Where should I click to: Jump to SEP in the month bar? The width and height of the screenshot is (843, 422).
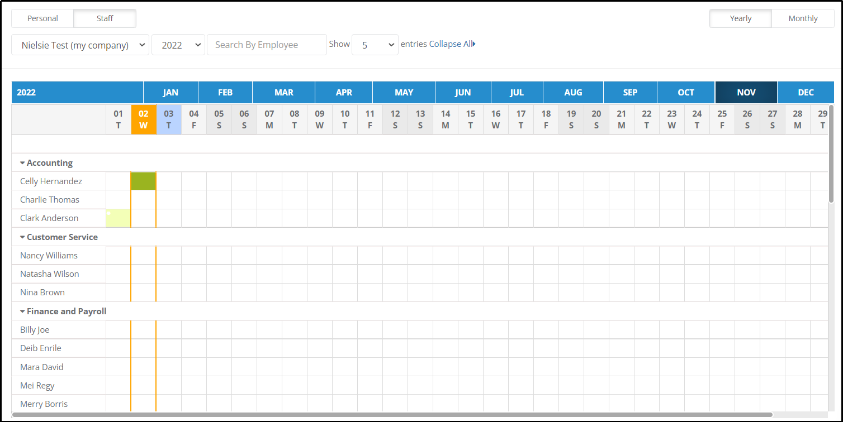coord(630,93)
